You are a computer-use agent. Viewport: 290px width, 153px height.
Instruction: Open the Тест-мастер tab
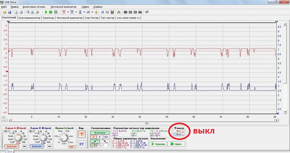[108, 18]
